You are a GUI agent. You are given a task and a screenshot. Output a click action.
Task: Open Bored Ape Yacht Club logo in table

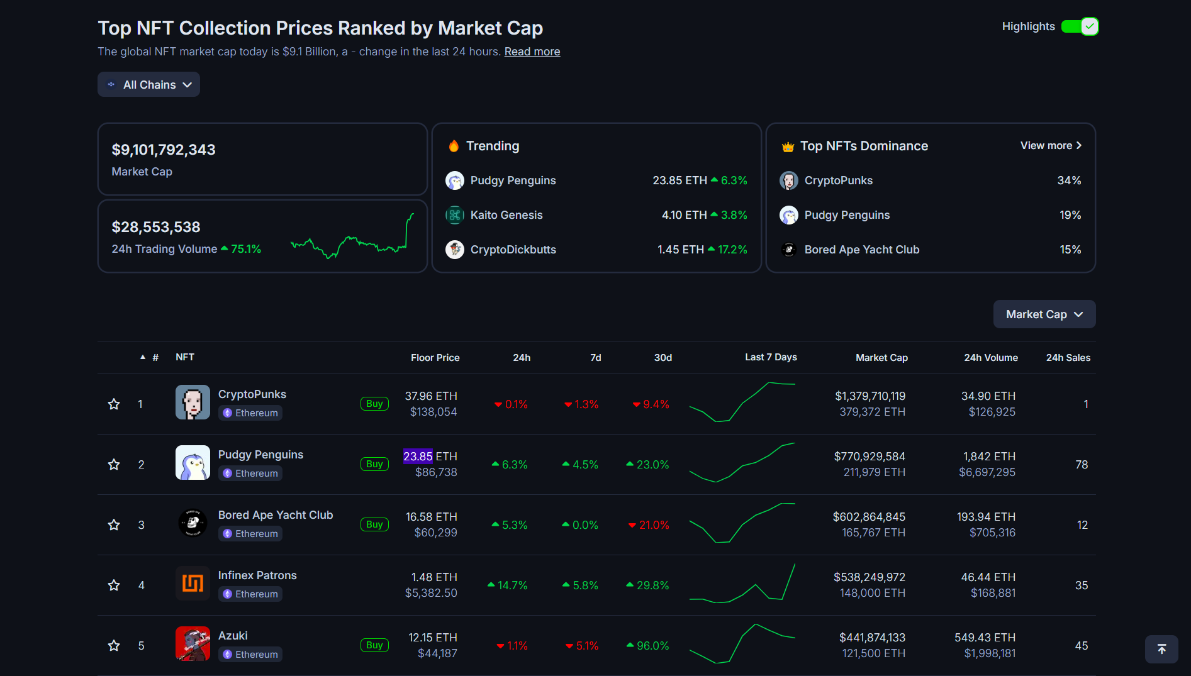coord(193,523)
